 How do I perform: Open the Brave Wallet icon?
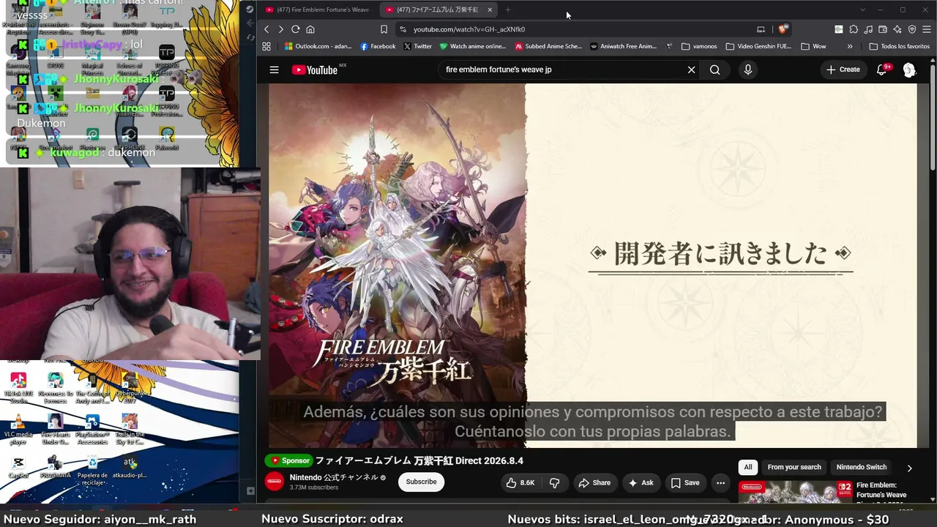tap(883, 29)
